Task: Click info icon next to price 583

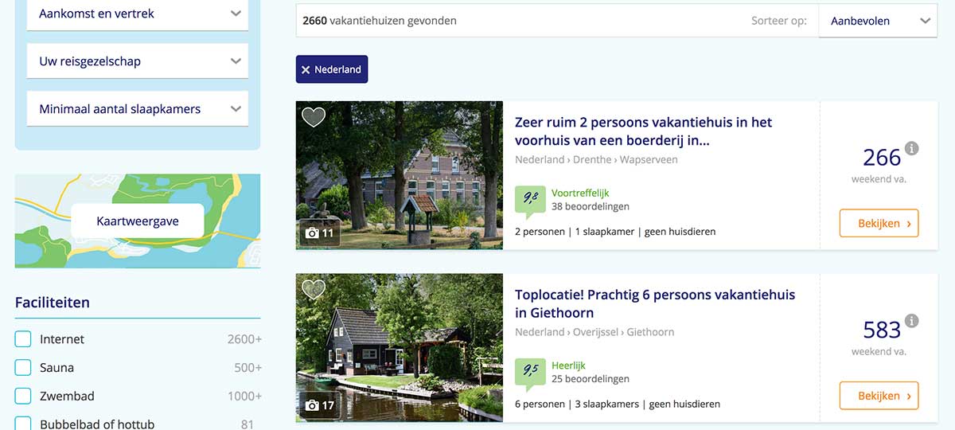Action: pyautogui.click(x=912, y=321)
